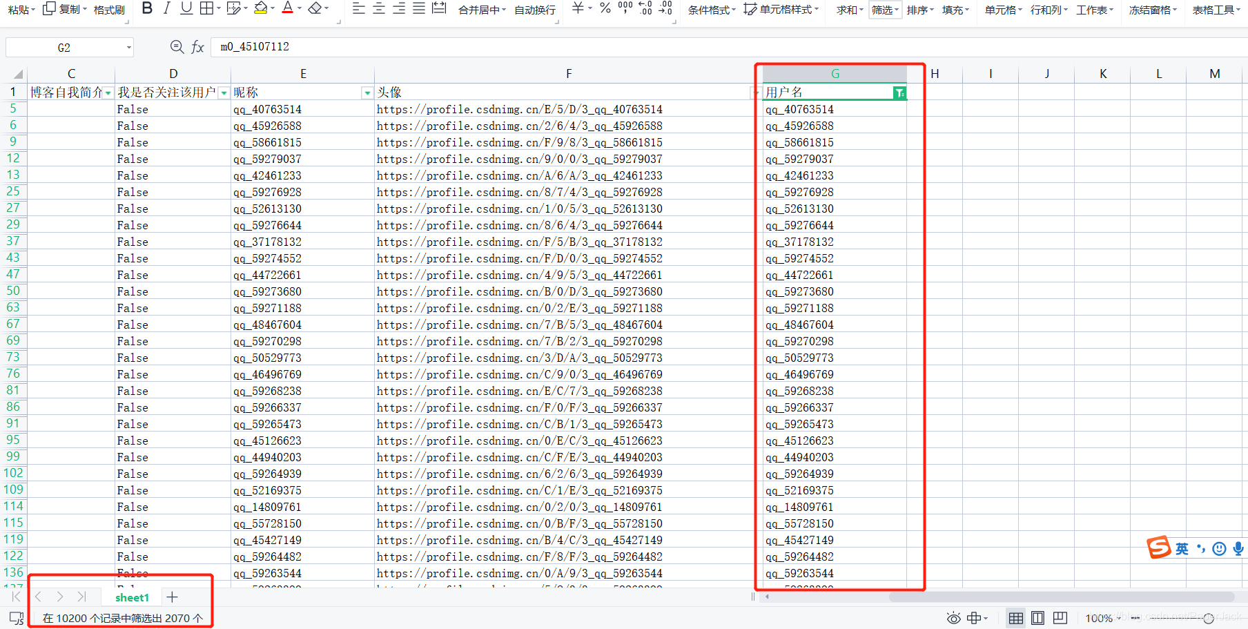The height and width of the screenshot is (629, 1248).
Task: Open 条件格式 conditional format menu
Action: [712, 10]
